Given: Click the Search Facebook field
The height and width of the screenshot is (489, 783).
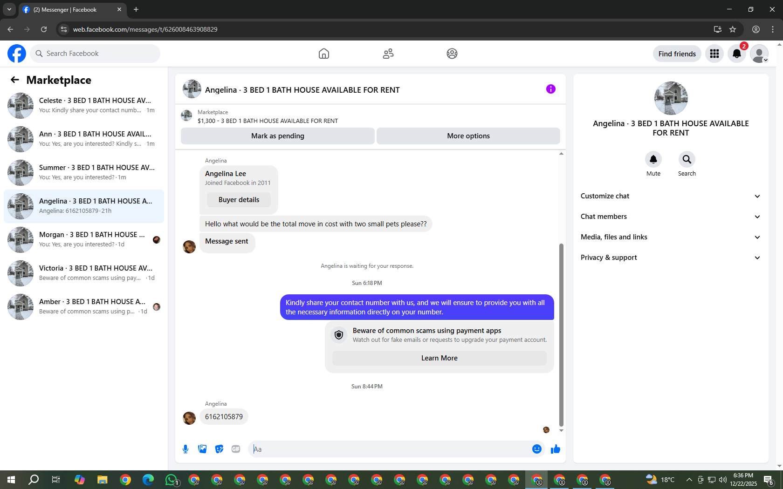Looking at the screenshot, I should point(96,54).
